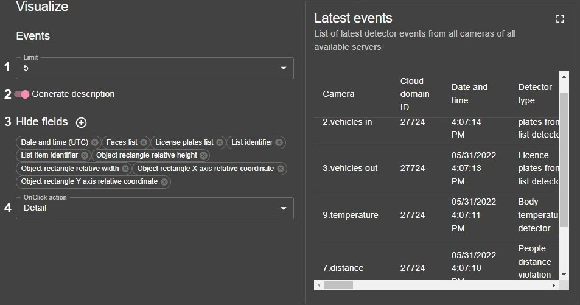The image size is (580, 305).
Task: Select the 3.vehicles out event row
Action: pyautogui.click(x=350, y=168)
